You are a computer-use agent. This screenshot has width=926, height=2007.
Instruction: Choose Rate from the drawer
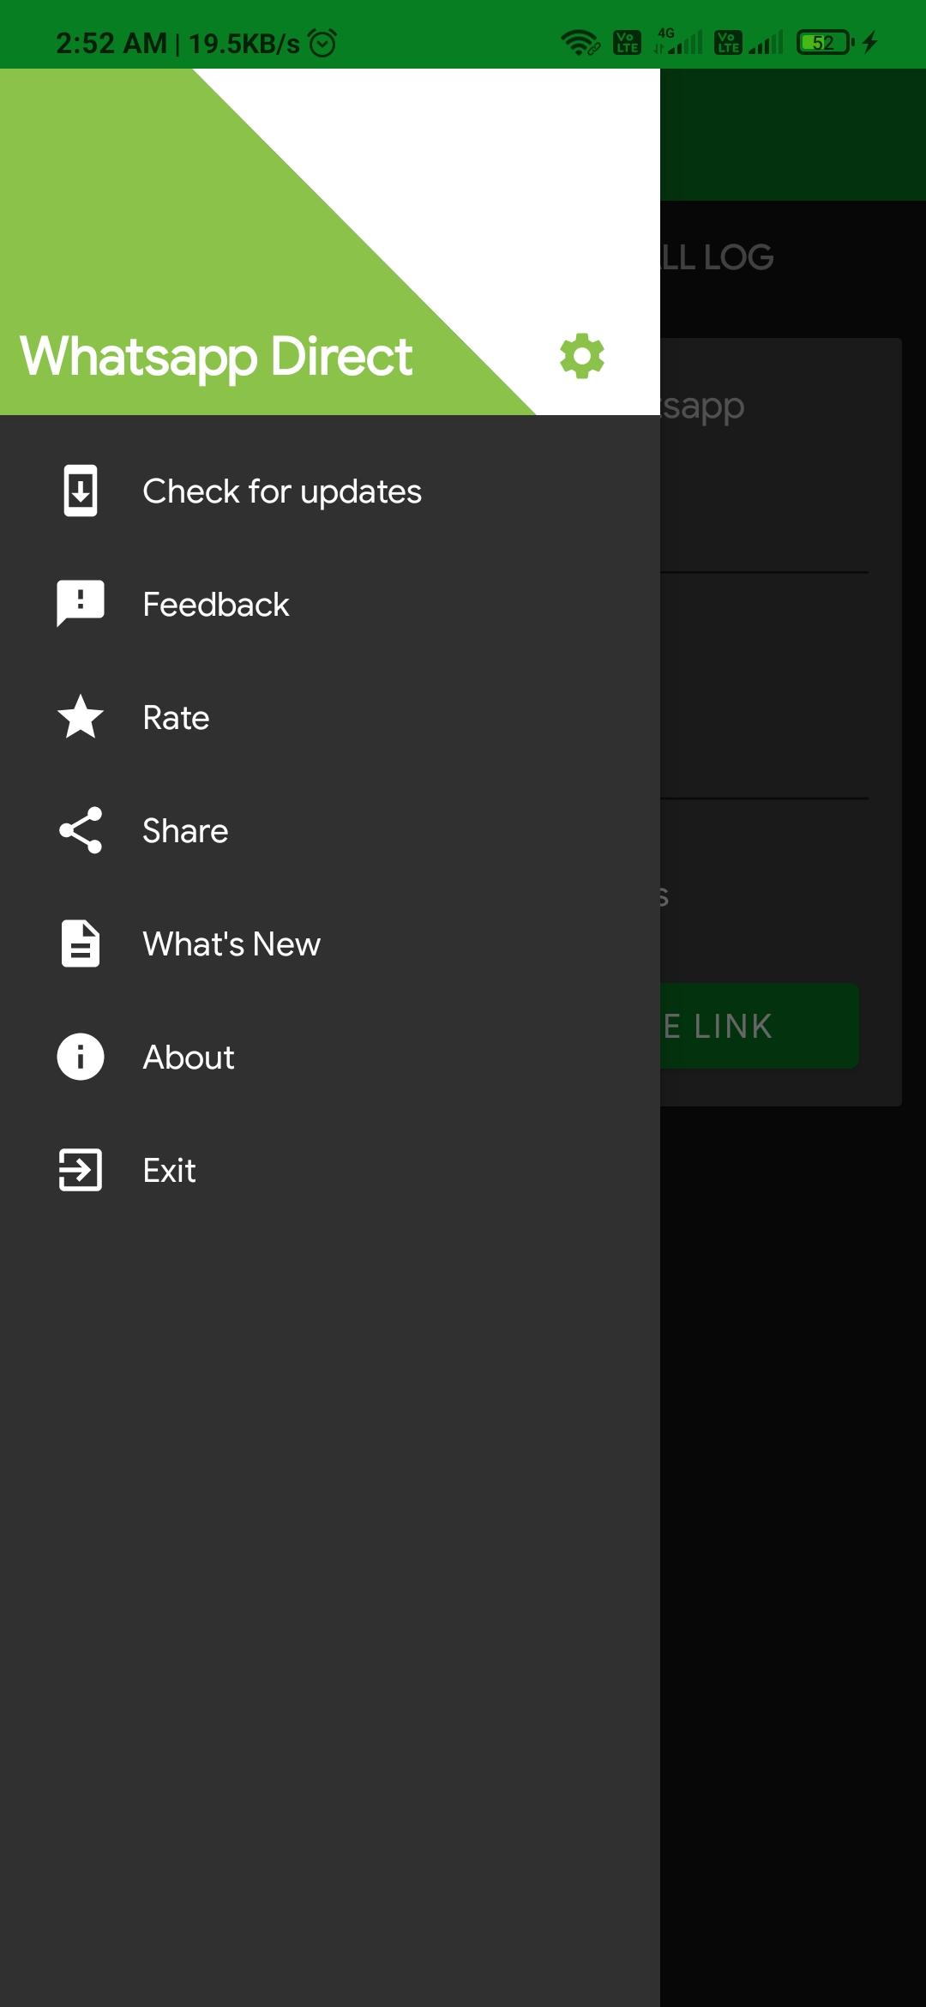click(x=330, y=717)
